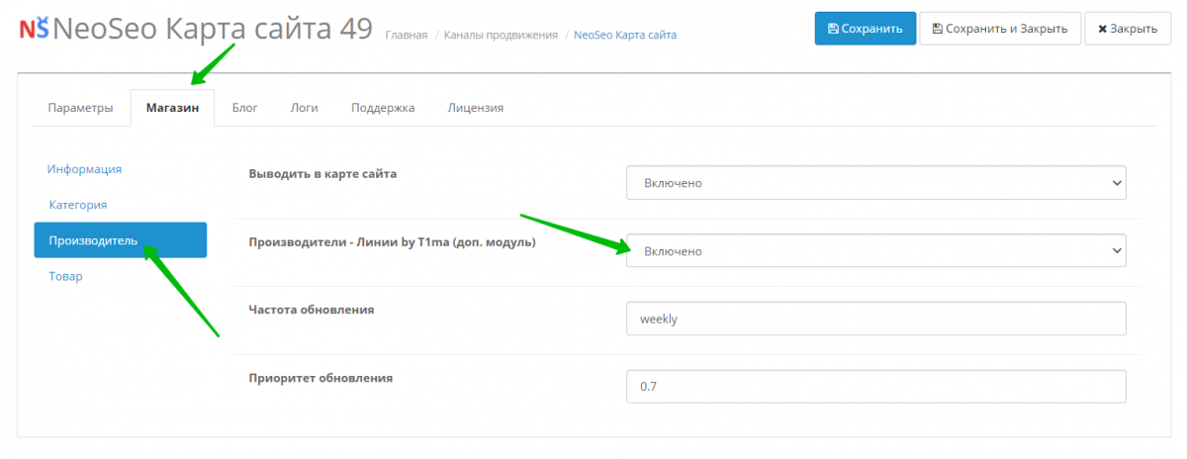Switch to the Лицензия tab
Screen dimensions: 1187x459
tap(475, 108)
